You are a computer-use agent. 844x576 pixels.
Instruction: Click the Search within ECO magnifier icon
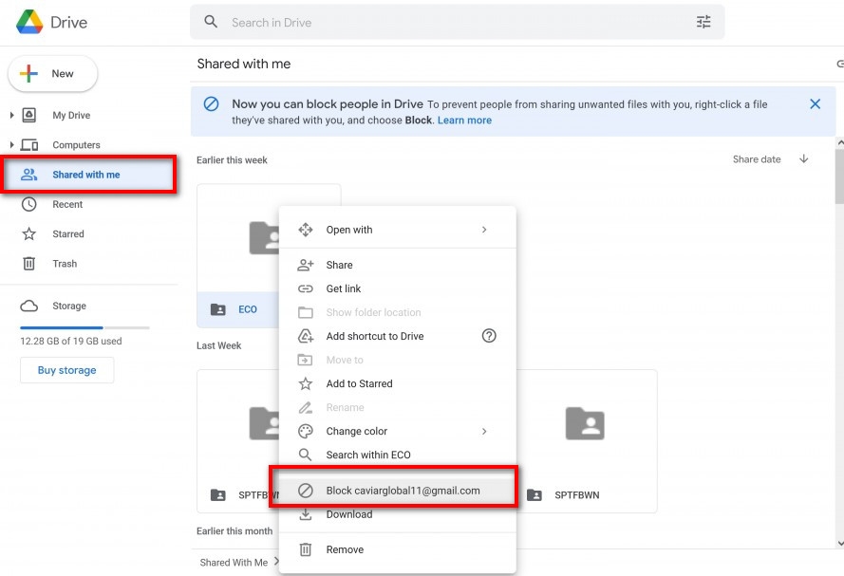coord(305,455)
